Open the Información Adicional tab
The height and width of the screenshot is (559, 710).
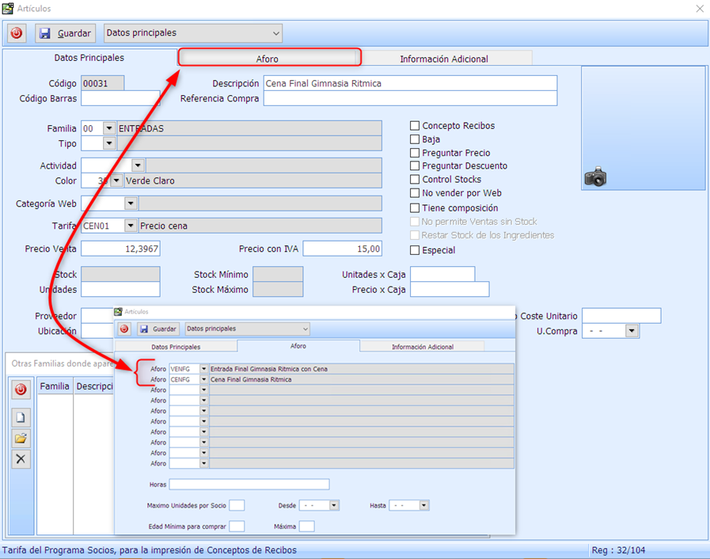[443, 59]
